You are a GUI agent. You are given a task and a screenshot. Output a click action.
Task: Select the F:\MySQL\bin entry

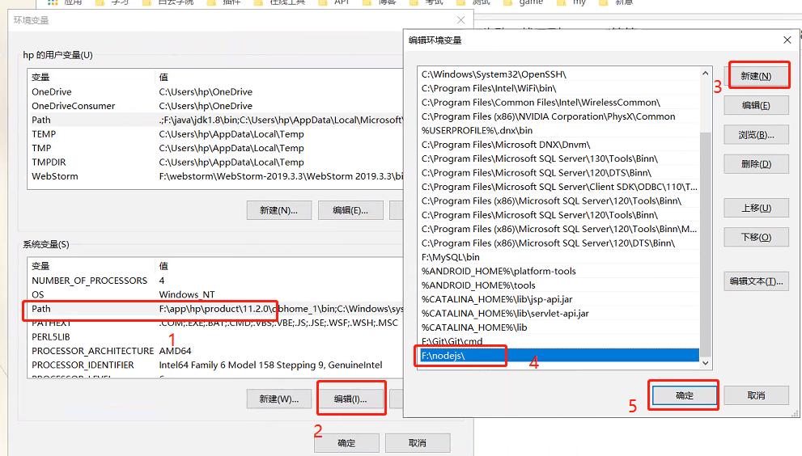click(558, 257)
